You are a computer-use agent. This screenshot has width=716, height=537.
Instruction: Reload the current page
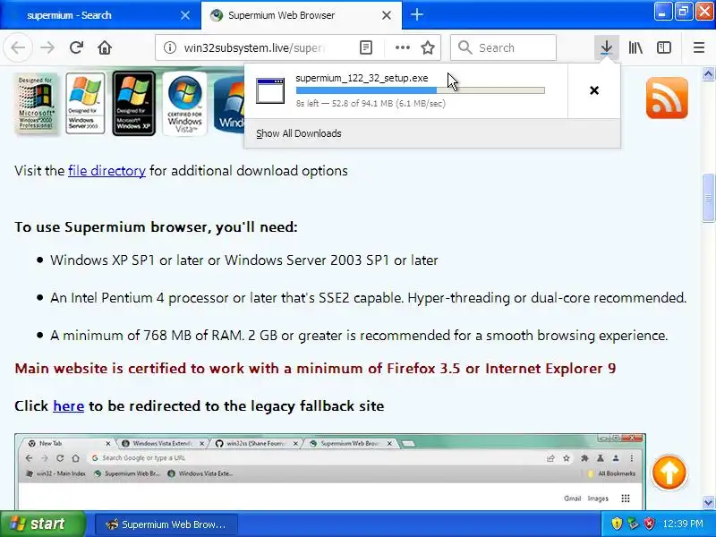click(x=76, y=47)
